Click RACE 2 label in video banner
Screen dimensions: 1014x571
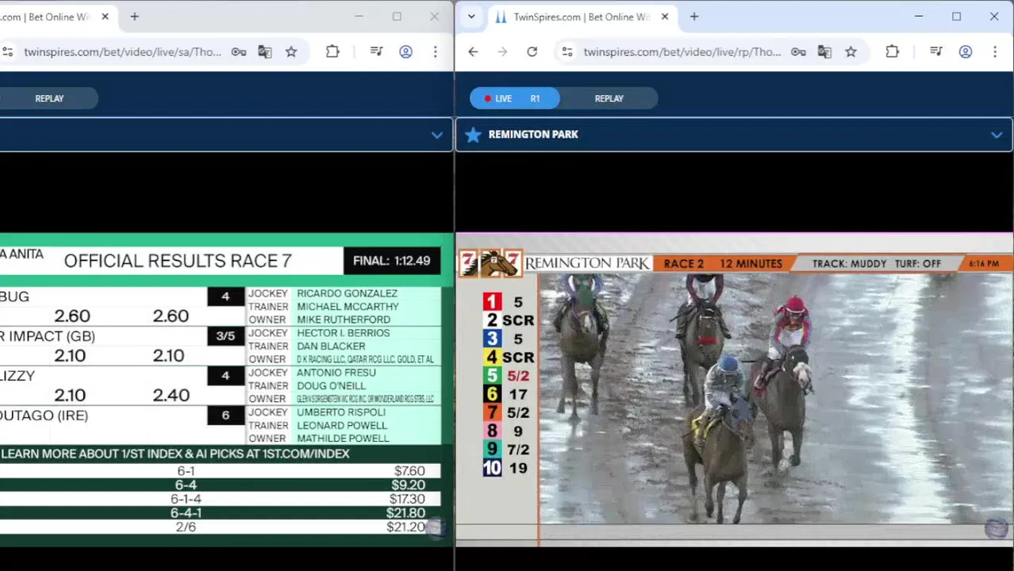(x=683, y=263)
